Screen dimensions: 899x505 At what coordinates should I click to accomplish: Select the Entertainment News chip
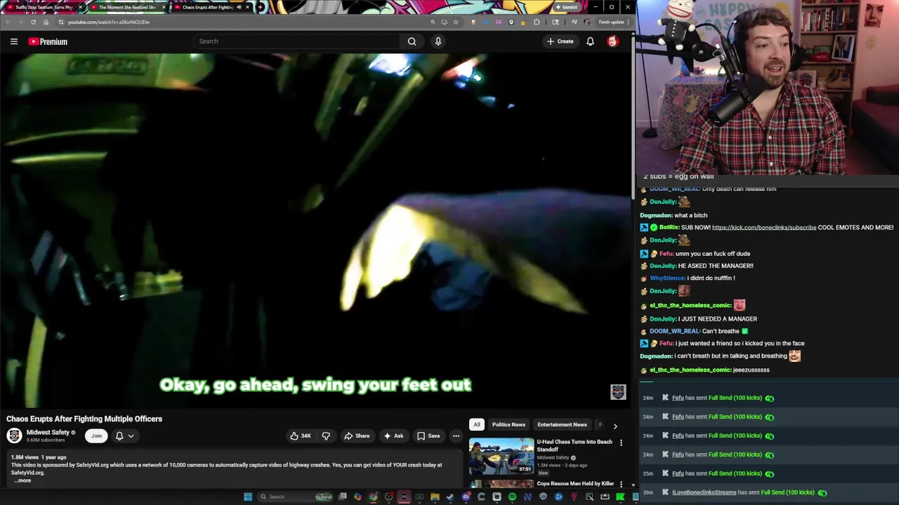point(562,424)
